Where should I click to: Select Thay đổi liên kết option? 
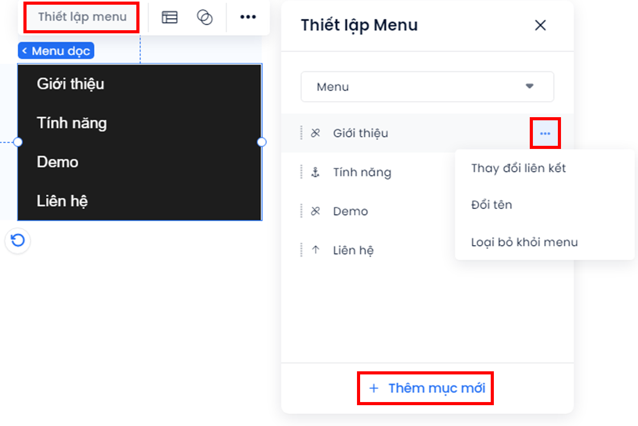518,168
